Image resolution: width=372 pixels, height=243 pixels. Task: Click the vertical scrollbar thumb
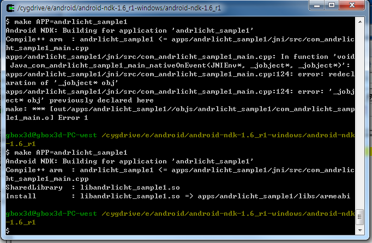click(360, 217)
